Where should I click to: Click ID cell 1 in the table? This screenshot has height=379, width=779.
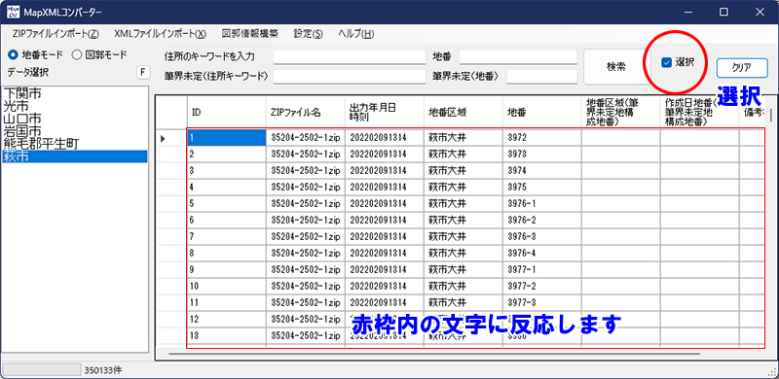point(227,138)
